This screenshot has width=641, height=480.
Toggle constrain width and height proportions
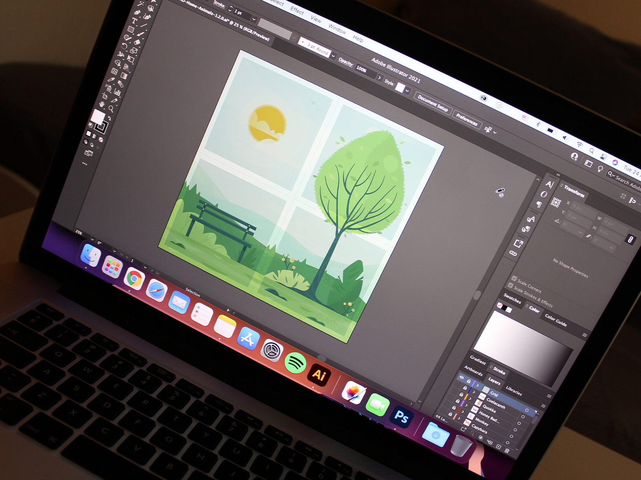[x=631, y=240]
